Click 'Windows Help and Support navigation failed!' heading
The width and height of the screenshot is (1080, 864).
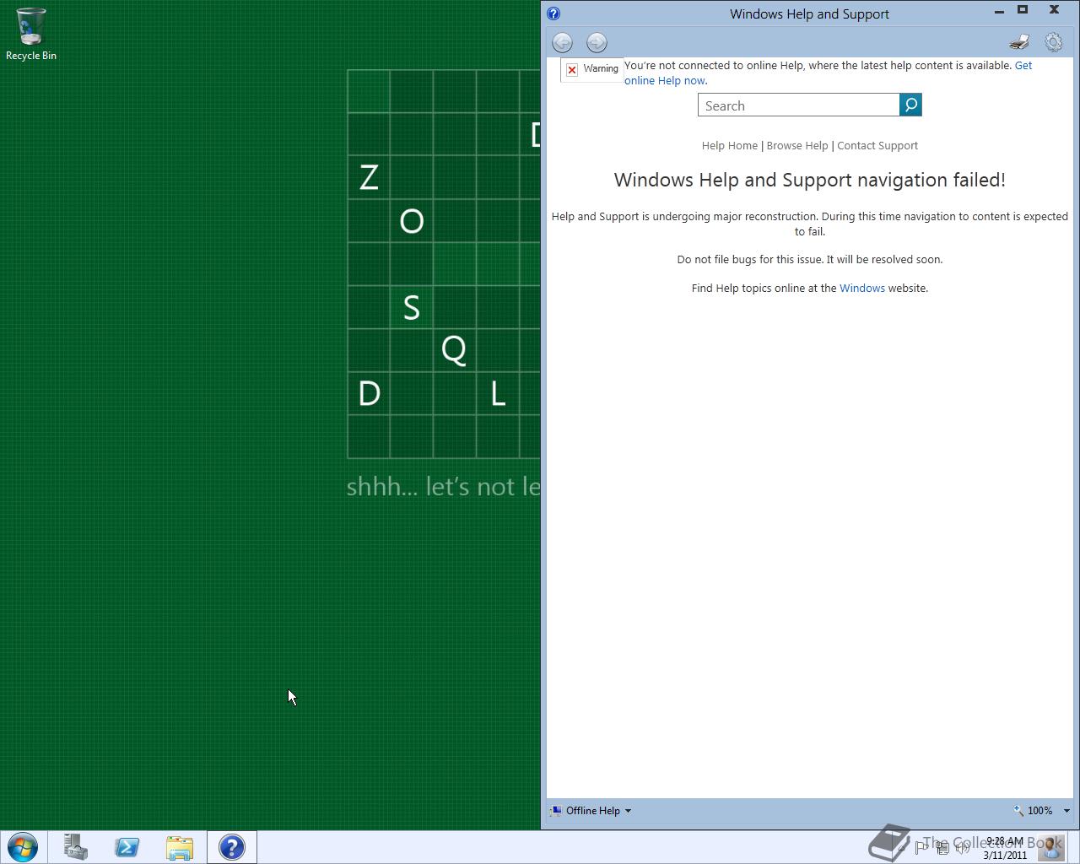[x=810, y=180]
